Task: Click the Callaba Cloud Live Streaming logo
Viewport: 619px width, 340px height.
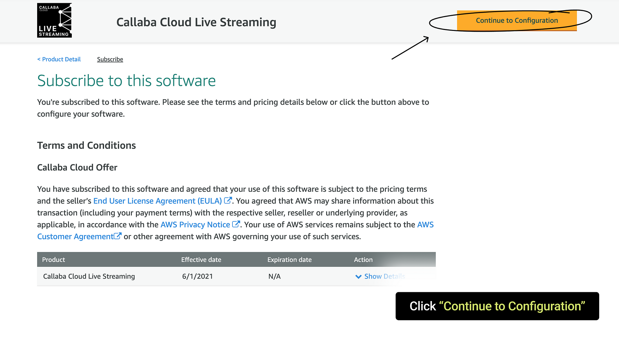Action: [x=54, y=20]
